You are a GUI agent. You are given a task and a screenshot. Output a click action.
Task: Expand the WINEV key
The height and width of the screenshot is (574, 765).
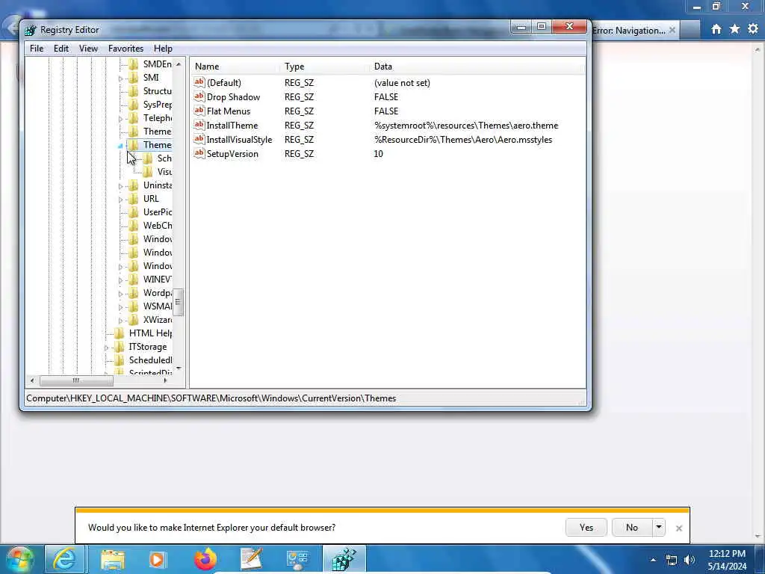pos(120,280)
